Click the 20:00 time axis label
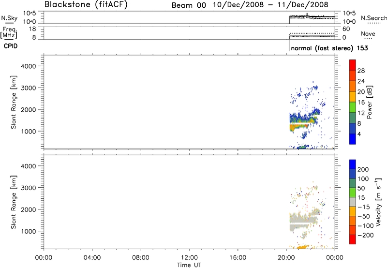Image resolution: width=387 pixels, height=268 pixels. (x=286, y=258)
